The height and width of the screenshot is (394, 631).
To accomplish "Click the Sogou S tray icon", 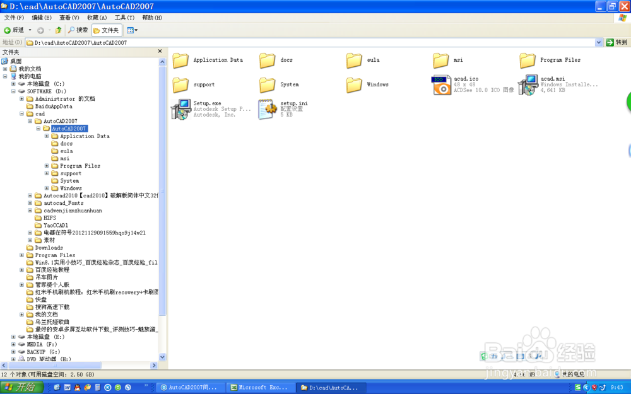I will click(578, 387).
